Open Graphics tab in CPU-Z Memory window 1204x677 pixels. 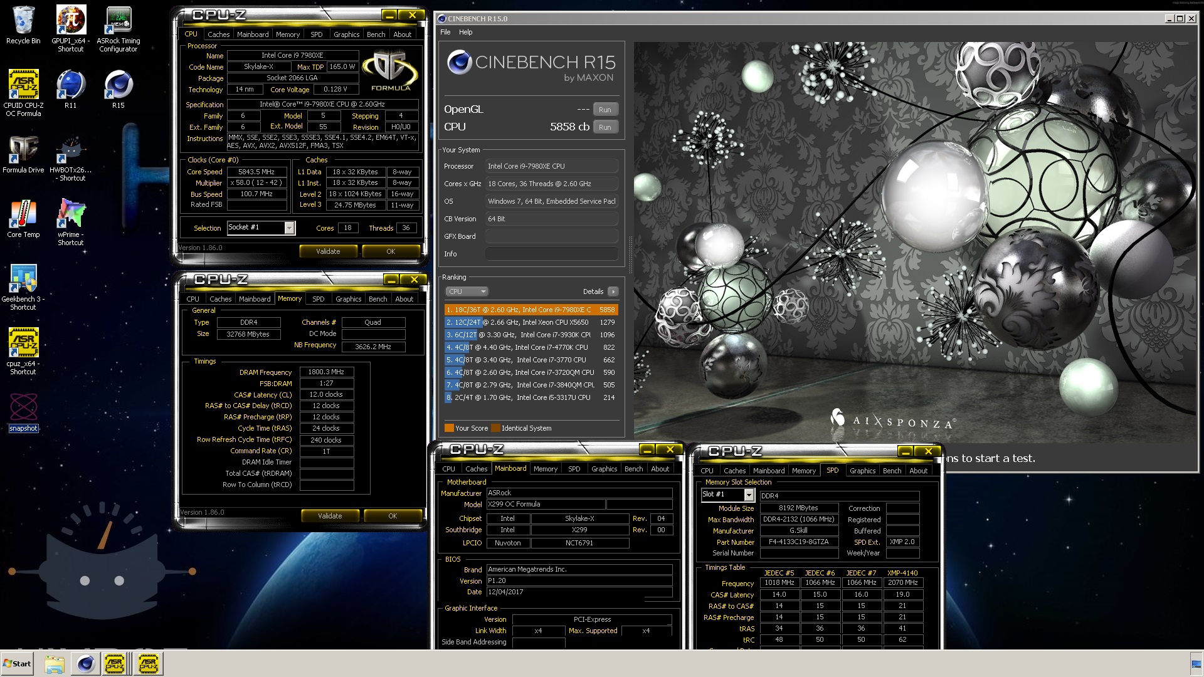pos(348,299)
